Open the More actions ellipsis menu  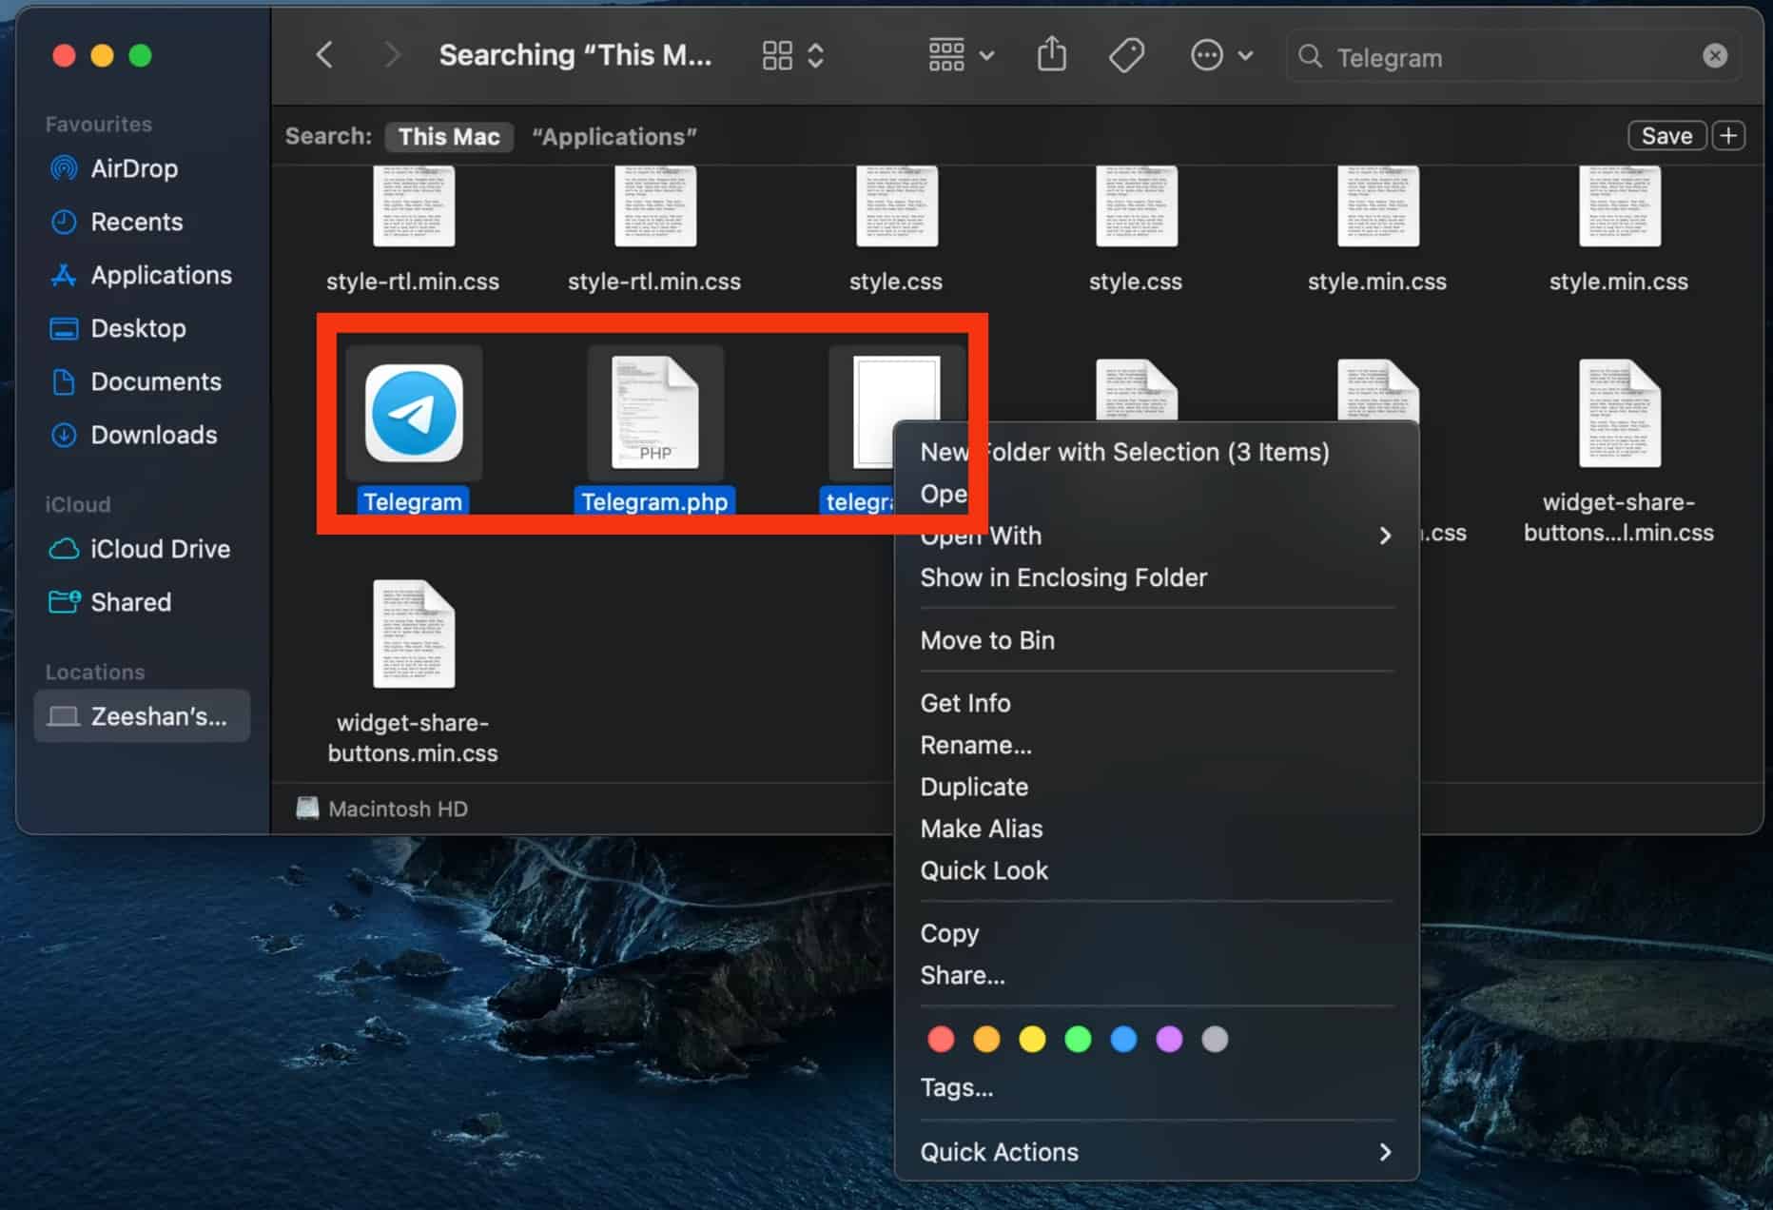tap(1221, 55)
